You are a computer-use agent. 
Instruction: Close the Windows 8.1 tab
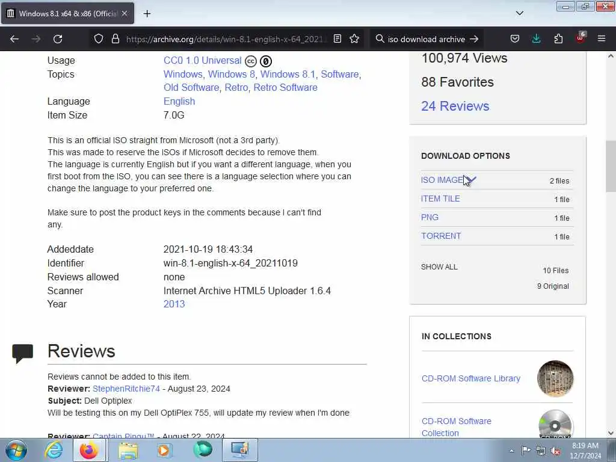point(125,13)
